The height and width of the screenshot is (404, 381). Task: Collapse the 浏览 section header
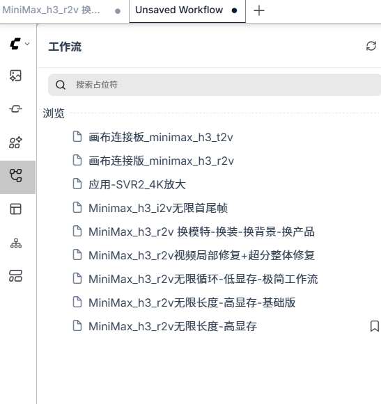54,113
